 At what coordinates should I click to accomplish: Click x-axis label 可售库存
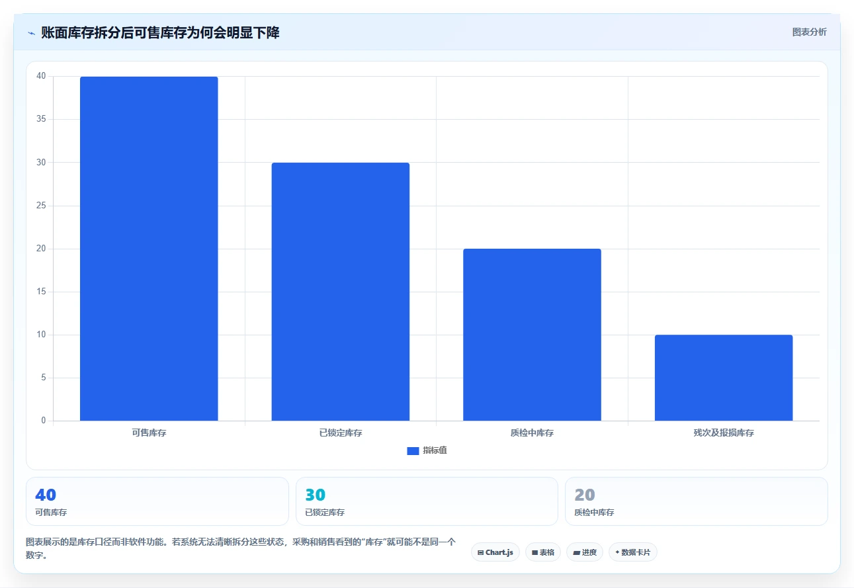click(x=149, y=433)
